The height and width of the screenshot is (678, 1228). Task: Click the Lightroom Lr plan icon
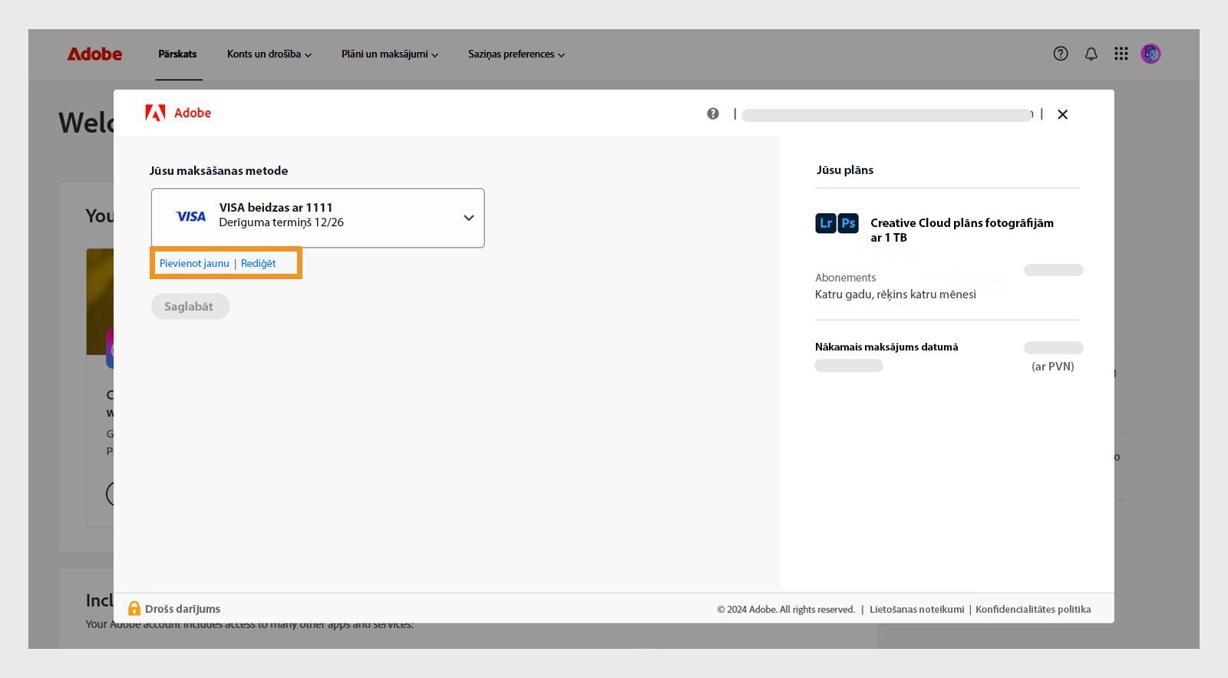[826, 223]
